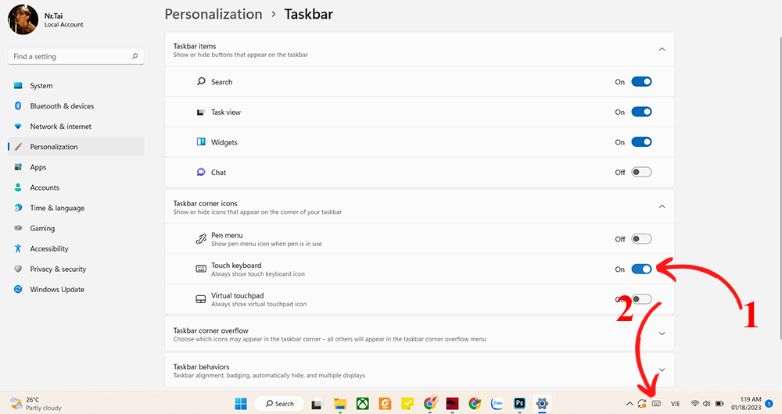The image size is (782, 414).
Task: Click the Touch keyboard row icon
Action: click(x=200, y=269)
